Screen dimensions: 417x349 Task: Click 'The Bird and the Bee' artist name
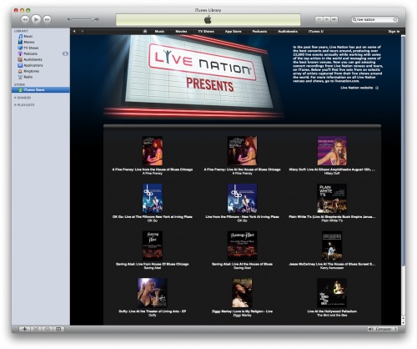(x=332, y=316)
